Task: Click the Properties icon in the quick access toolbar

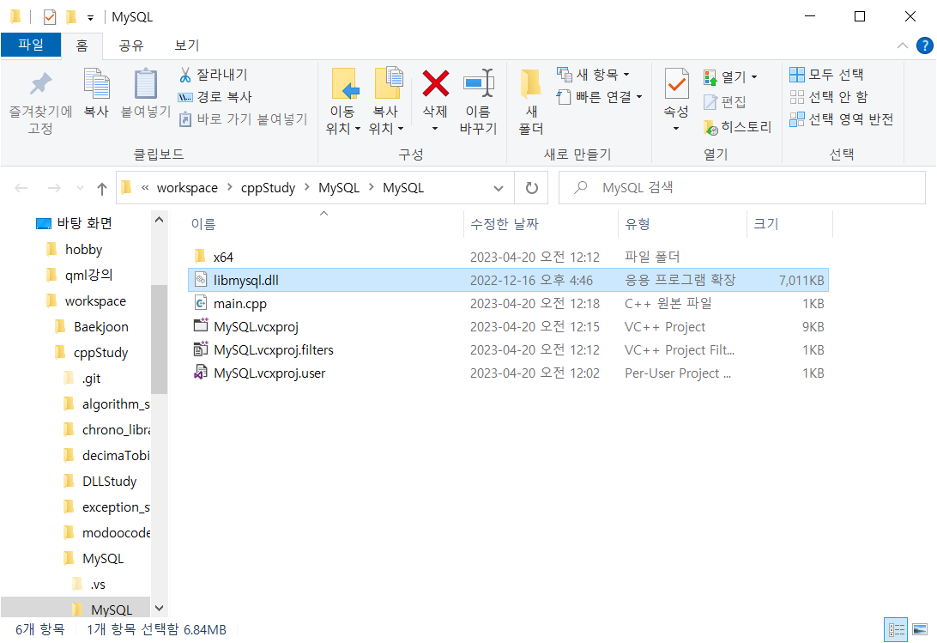Action: [50, 17]
